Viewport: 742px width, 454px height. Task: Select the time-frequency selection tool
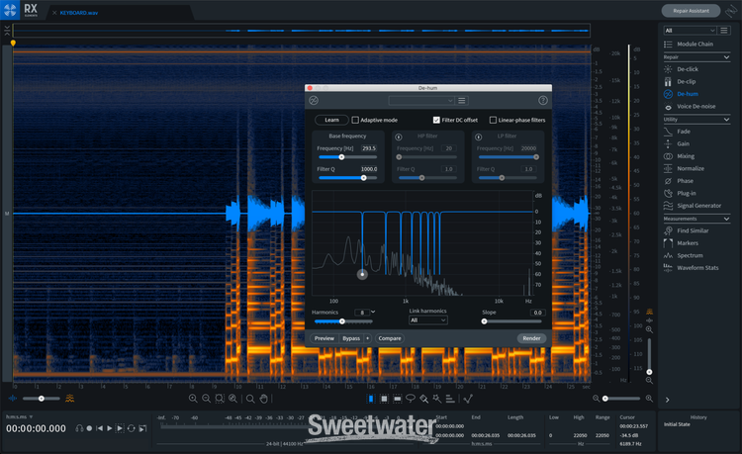coord(384,399)
